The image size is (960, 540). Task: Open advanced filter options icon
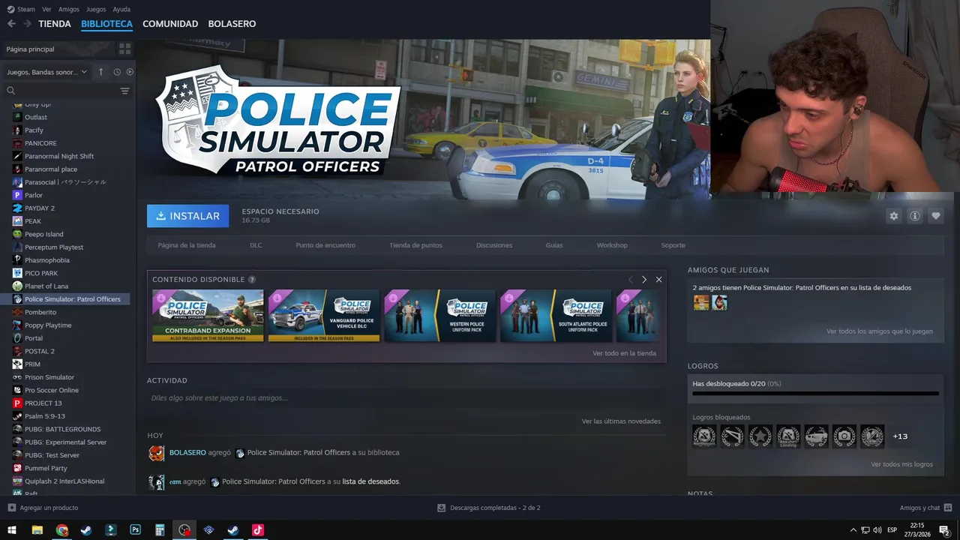click(x=124, y=91)
